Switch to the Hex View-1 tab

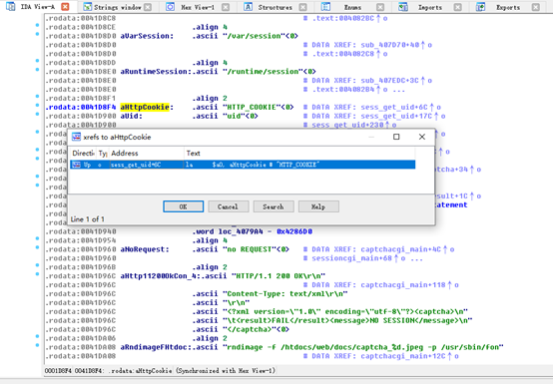198,7
